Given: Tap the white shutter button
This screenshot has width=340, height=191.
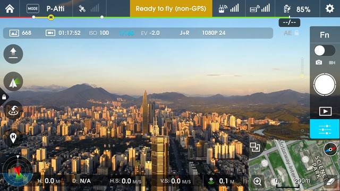Looking at the screenshot, I should pyautogui.click(x=325, y=84).
